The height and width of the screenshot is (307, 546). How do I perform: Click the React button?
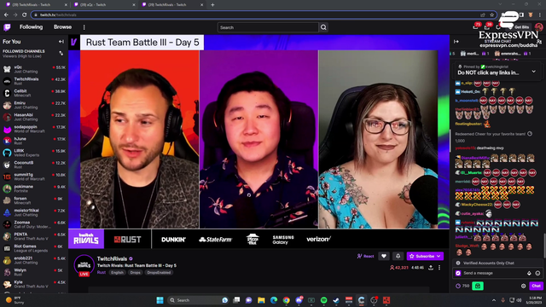pos(366,256)
